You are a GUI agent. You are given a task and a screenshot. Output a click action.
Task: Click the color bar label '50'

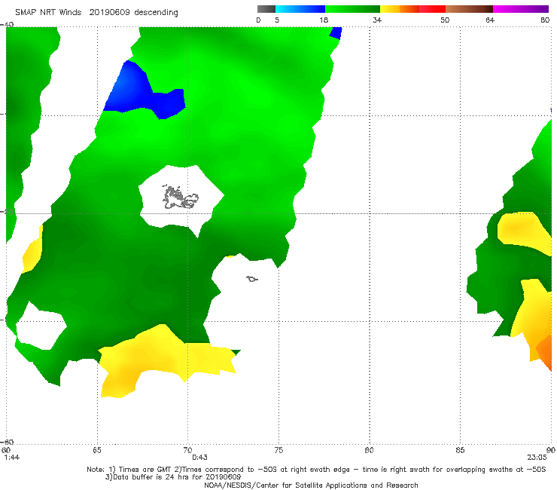[445, 20]
